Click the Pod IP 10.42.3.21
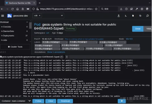Viewport: 152px width, 104px height. [47, 39]
